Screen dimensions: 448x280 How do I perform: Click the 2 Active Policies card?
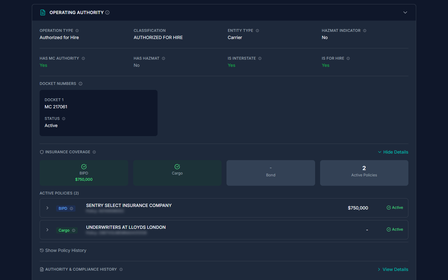(x=364, y=173)
